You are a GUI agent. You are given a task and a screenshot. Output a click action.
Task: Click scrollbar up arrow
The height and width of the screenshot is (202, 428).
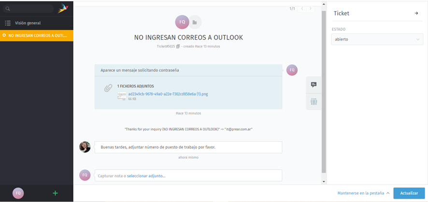(x=324, y=4)
